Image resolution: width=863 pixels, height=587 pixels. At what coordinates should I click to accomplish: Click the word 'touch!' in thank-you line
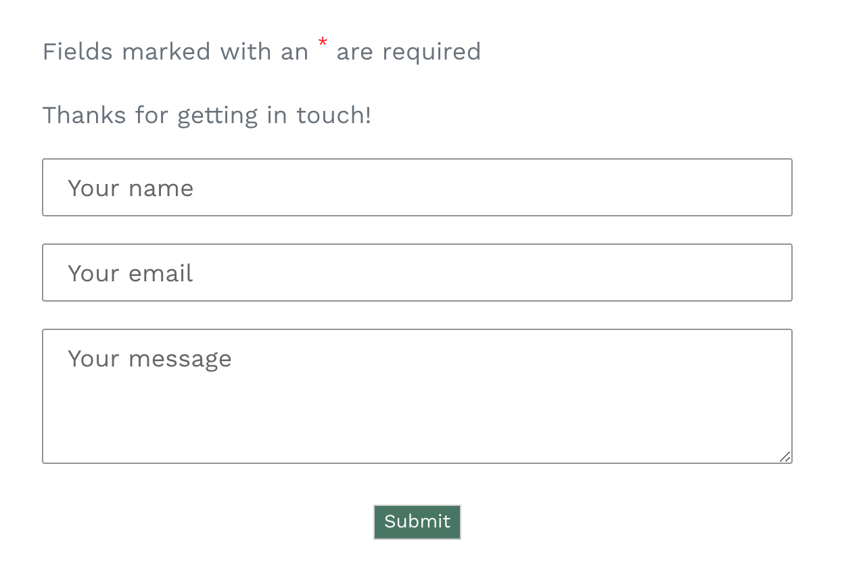(334, 115)
